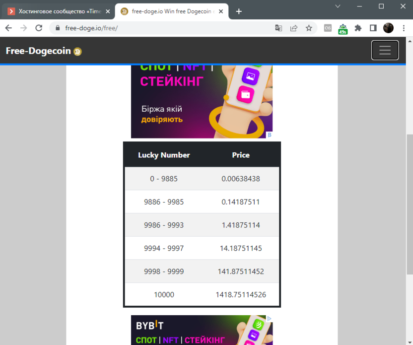Open the Extensions puzzle menu

coord(358,28)
